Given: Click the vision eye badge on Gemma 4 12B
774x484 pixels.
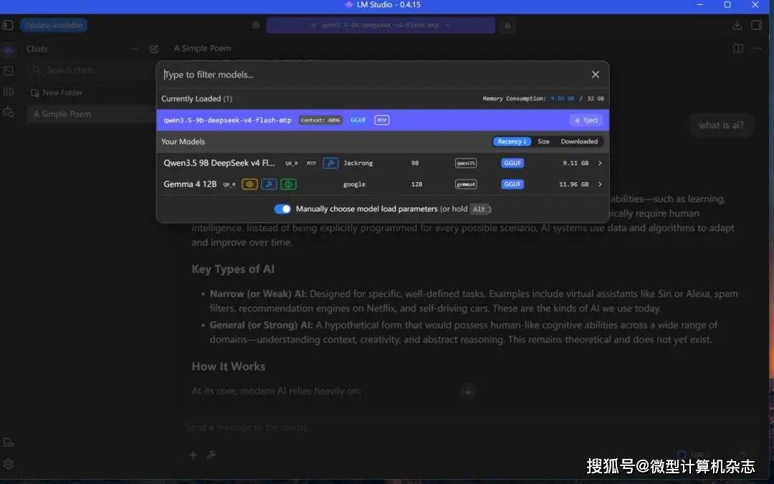Looking at the screenshot, I should (249, 184).
